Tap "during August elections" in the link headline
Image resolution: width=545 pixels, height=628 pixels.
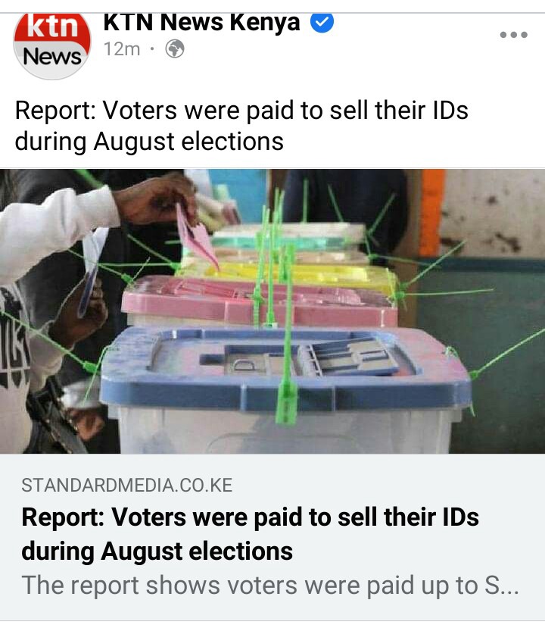157,551
